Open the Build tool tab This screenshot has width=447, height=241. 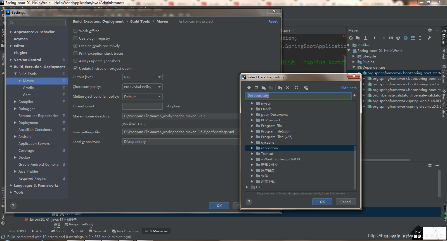point(77,231)
